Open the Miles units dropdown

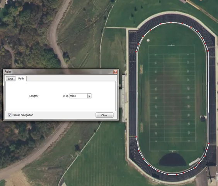pos(80,96)
